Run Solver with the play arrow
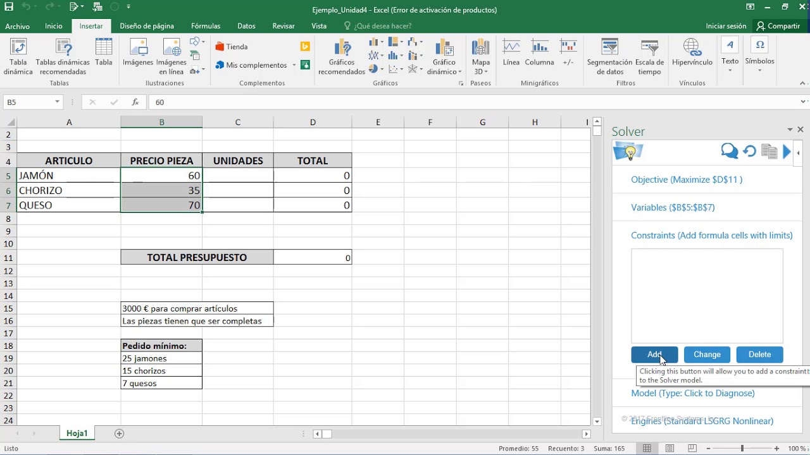 [x=787, y=151]
